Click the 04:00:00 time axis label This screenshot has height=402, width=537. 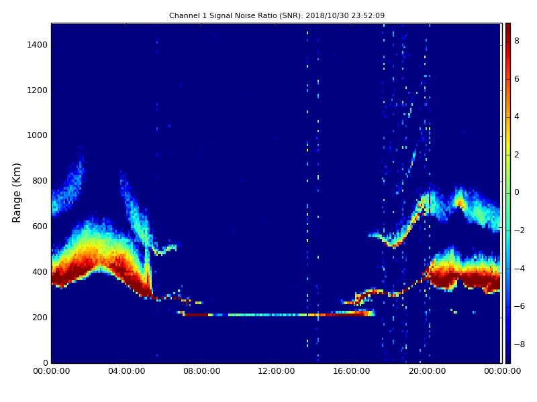pyautogui.click(x=126, y=371)
